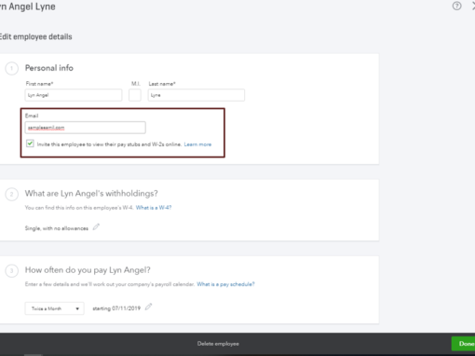Open the help question mark icon

tap(456, 6)
